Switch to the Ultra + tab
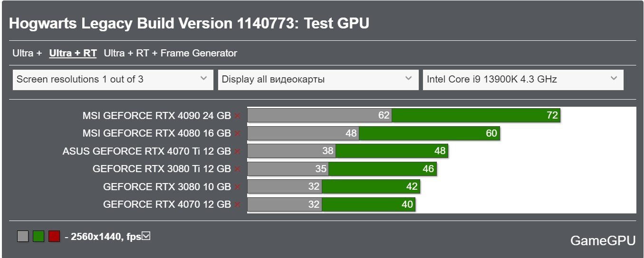This screenshot has height=258, width=644. 27,53
